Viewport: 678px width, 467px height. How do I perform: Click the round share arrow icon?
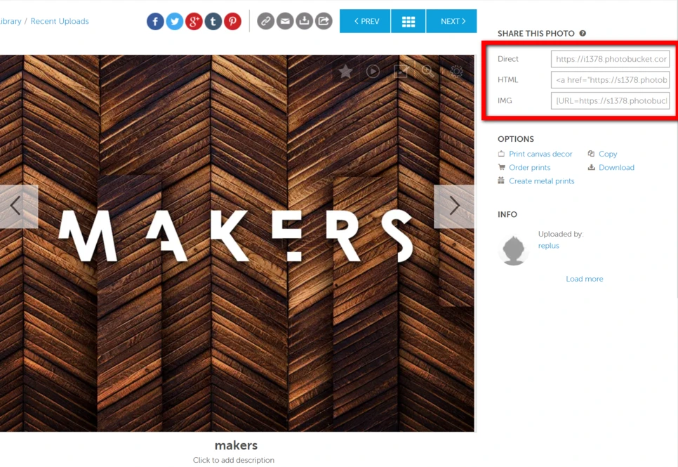coord(324,21)
